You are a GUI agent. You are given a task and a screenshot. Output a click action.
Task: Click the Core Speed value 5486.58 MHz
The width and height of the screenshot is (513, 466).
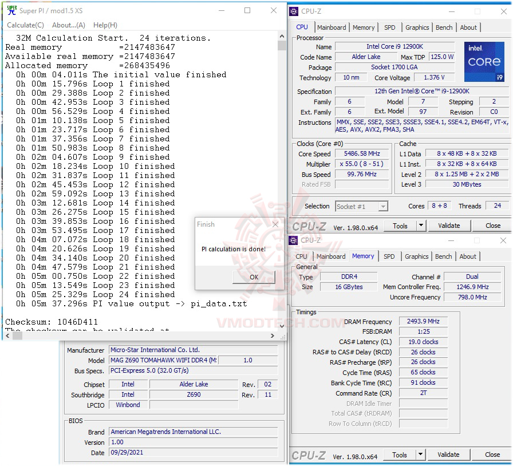pyautogui.click(x=362, y=154)
